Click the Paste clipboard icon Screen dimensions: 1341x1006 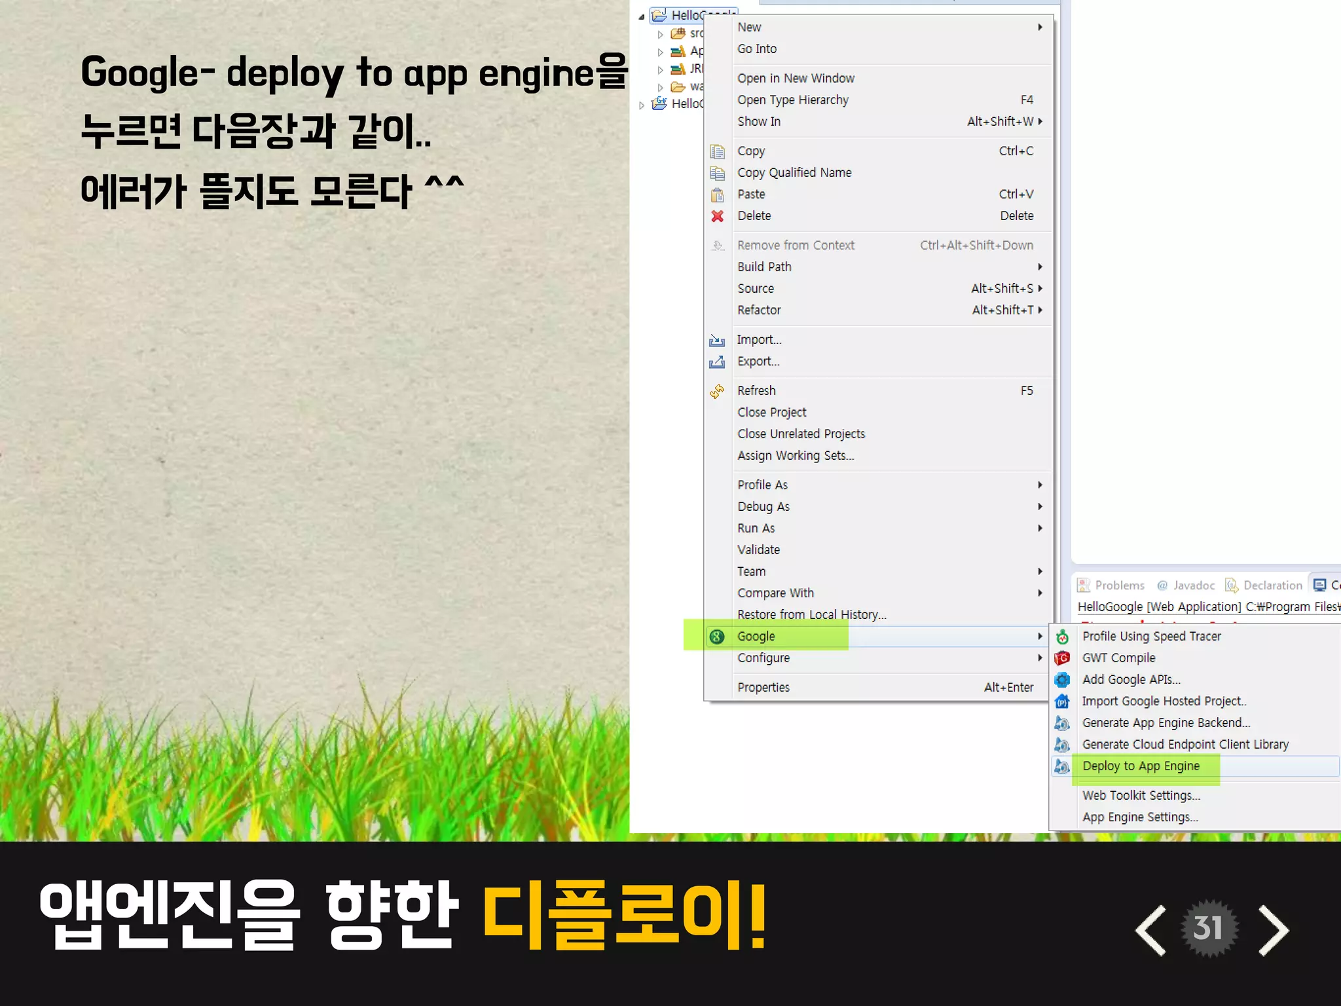pos(717,195)
